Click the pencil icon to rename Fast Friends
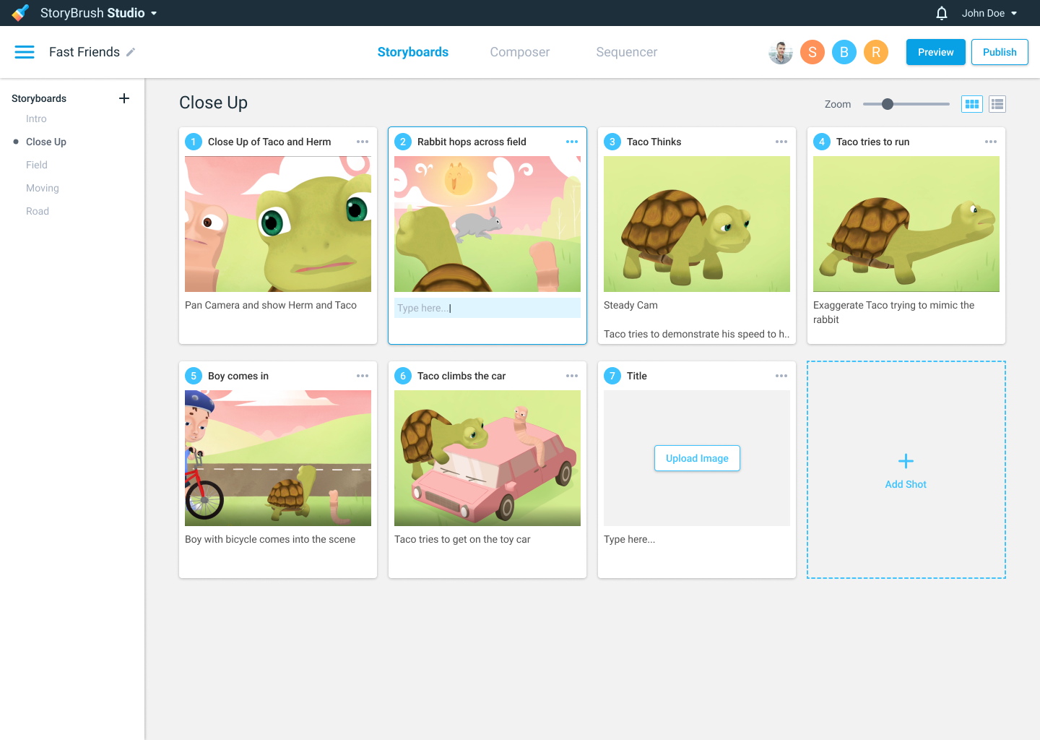The width and height of the screenshot is (1040, 740). click(x=131, y=52)
